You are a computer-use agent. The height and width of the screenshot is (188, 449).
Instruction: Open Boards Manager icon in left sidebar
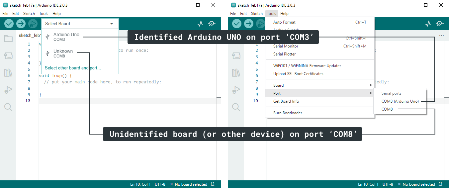tap(8, 55)
